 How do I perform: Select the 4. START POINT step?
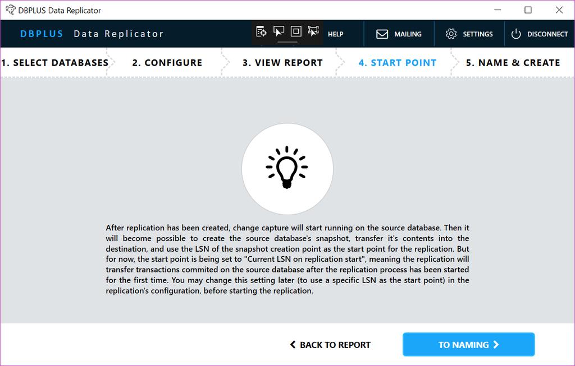[398, 63]
